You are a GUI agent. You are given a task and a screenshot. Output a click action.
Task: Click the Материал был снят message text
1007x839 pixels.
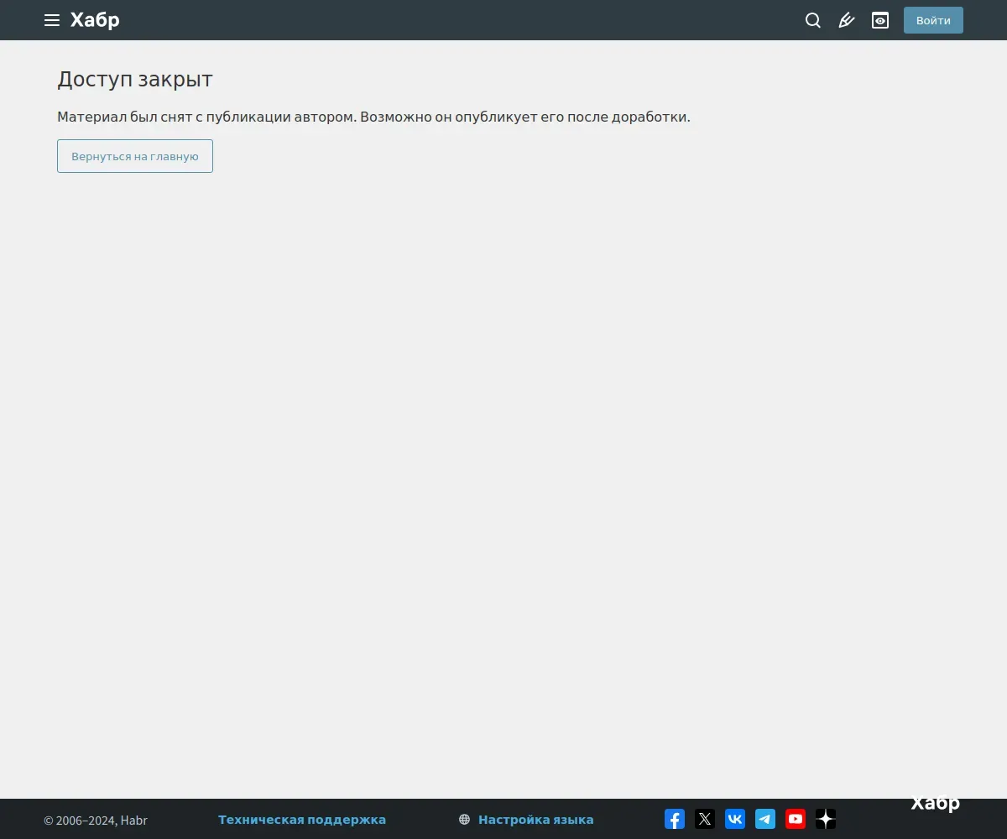373,117
